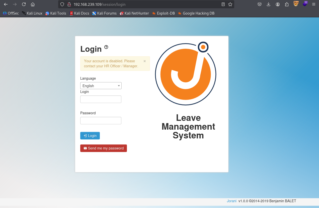Open the Firefox downloads panel
Viewport: 319px width, 208px height.
269,4
